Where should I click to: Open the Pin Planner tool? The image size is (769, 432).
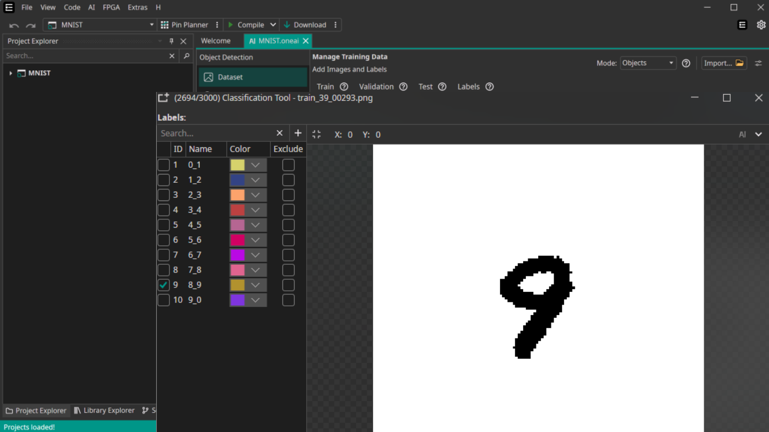tap(184, 25)
